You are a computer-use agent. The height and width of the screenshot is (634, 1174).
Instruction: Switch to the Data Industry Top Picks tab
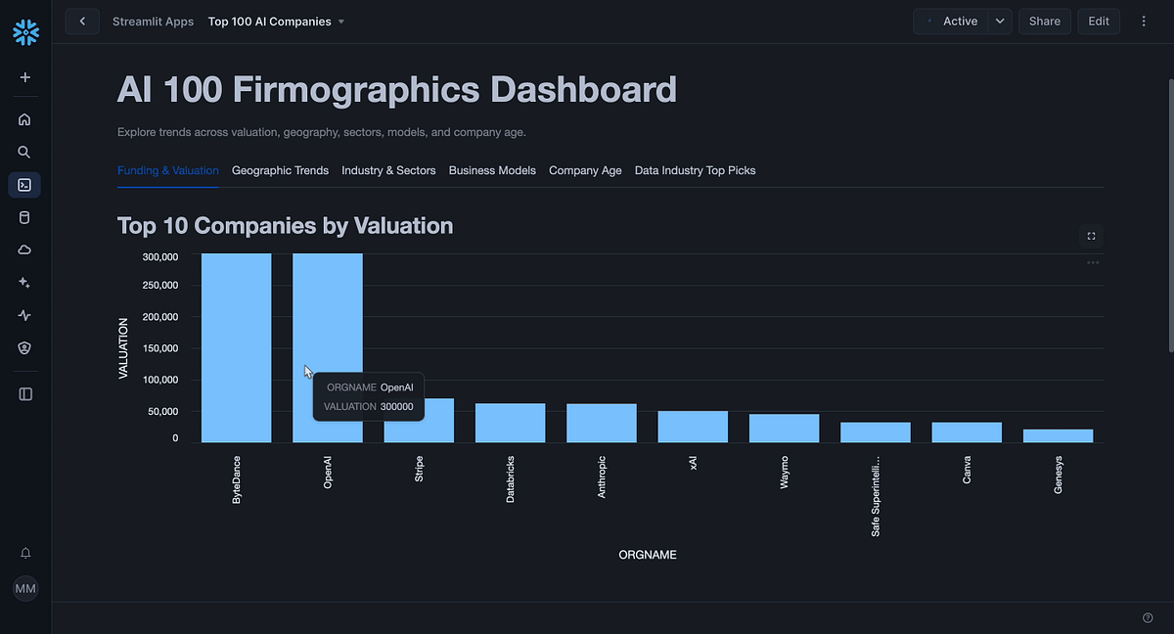click(x=695, y=170)
